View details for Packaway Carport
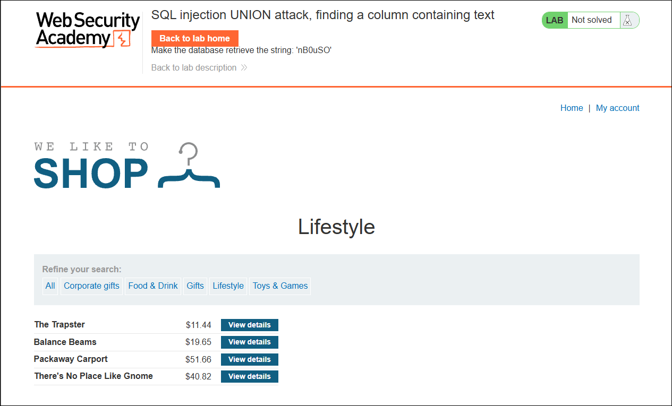This screenshot has height=406, width=672. [x=250, y=359]
